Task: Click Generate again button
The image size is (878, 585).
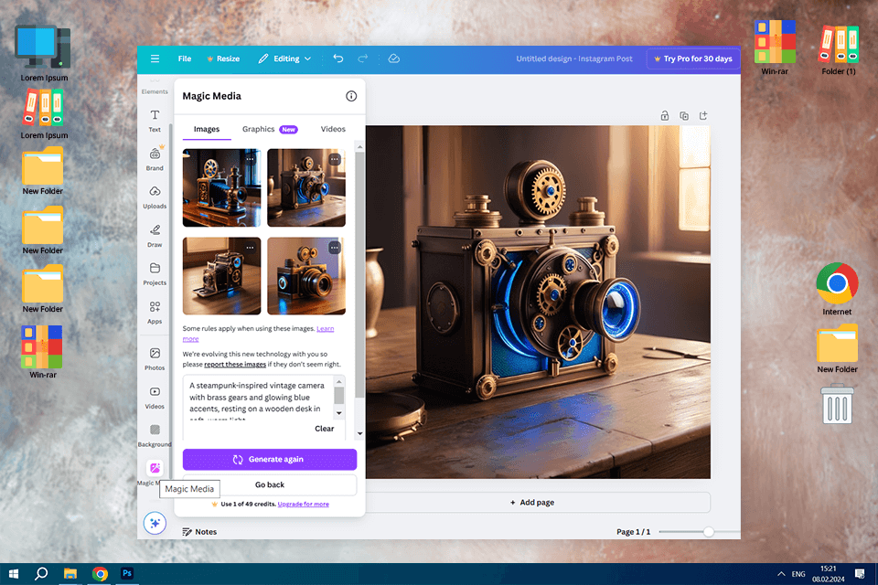Action: point(269,460)
